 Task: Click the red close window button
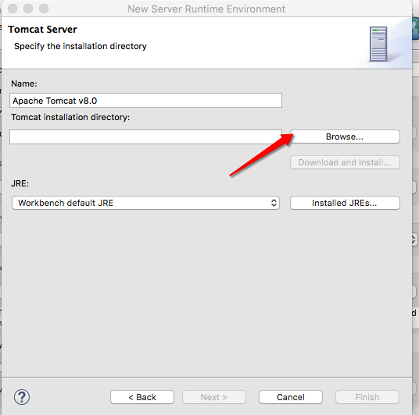coord(13,9)
